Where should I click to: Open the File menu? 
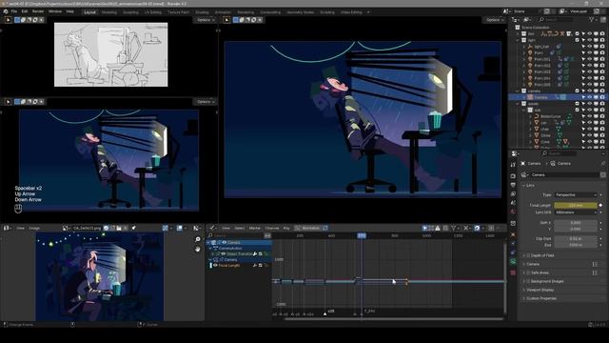[14, 11]
